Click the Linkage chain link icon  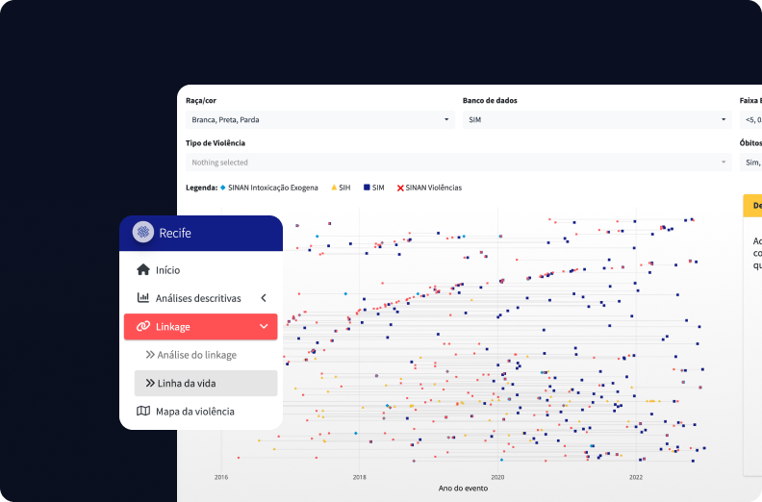click(x=143, y=327)
